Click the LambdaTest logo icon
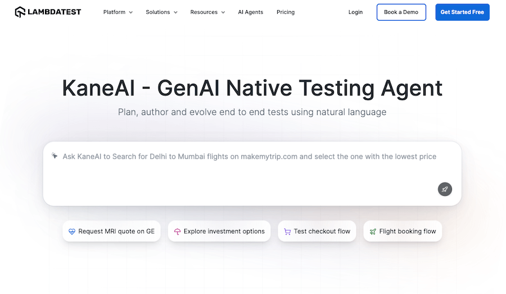This screenshot has width=506, height=294. pos(20,12)
